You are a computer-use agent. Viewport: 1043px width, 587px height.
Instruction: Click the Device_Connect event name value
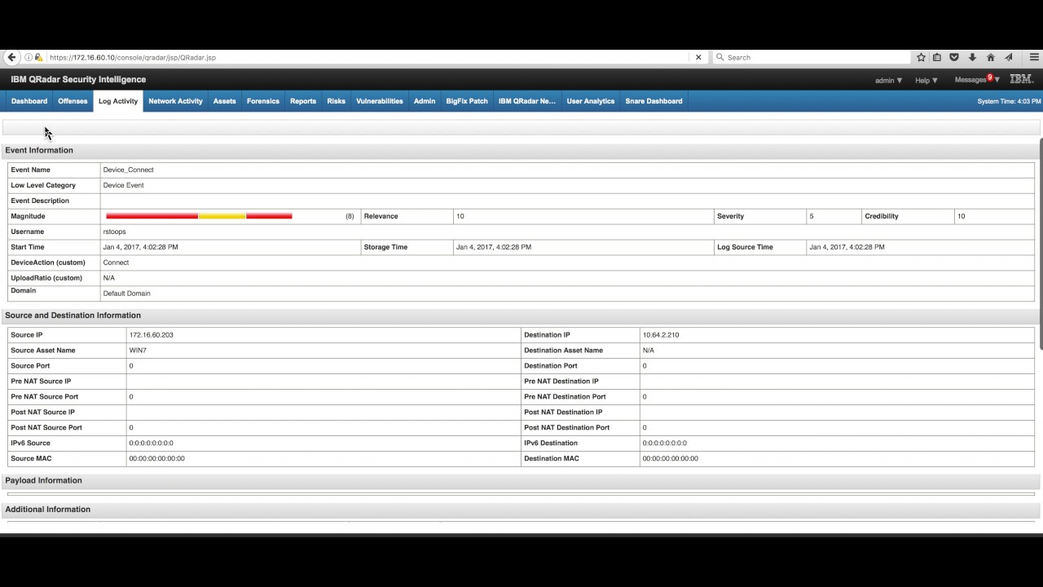(128, 170)
